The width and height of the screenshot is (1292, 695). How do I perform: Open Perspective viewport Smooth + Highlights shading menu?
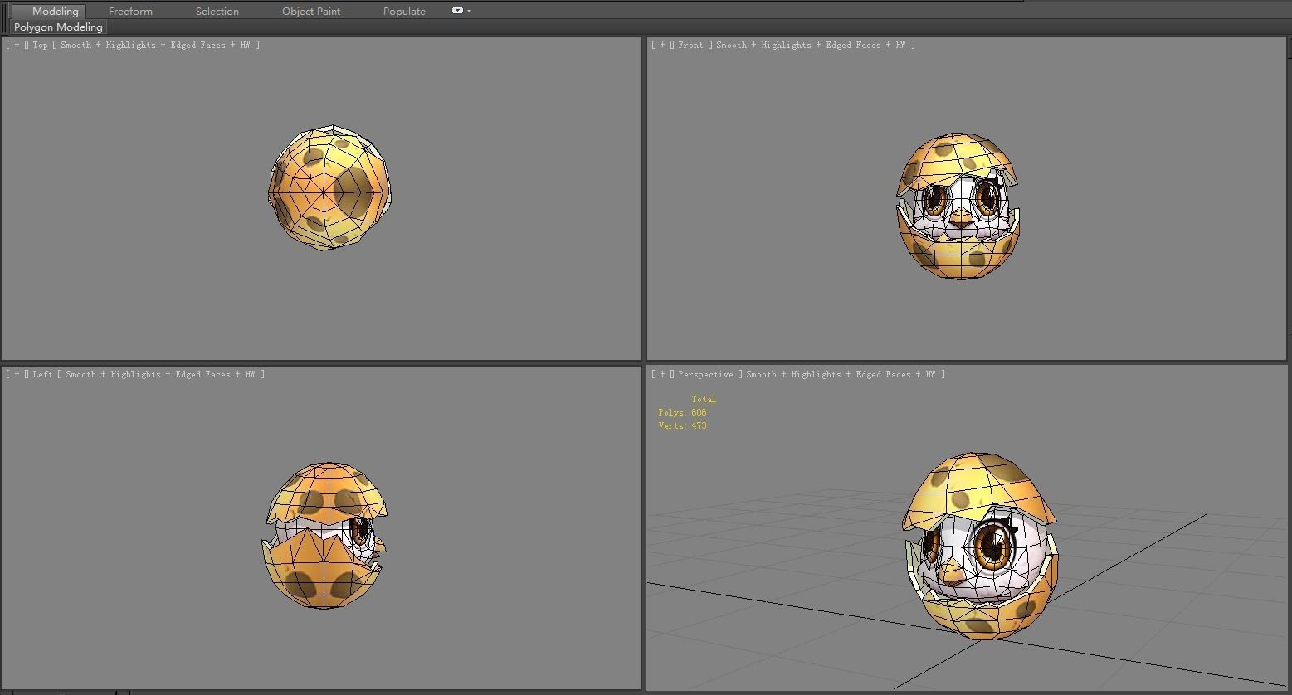pyautogui.click(x=841, y=374)
